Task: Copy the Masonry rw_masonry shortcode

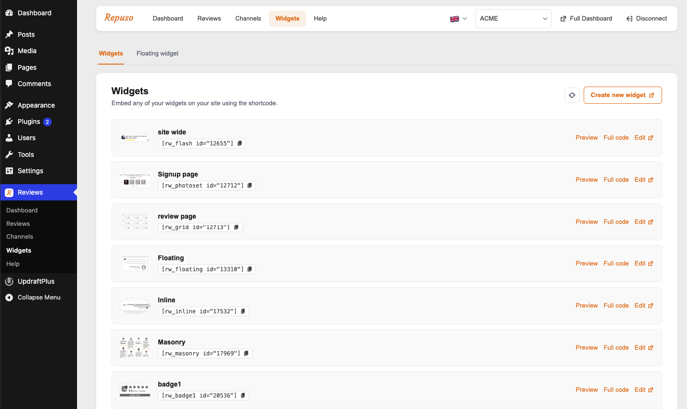Action: click(x=246, y=354)
